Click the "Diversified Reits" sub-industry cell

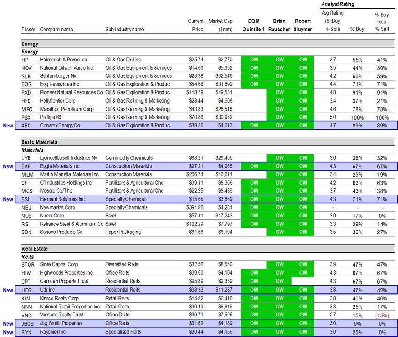(122, 264)
